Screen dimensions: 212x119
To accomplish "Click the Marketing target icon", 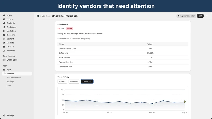I will (x=4, y=31).
